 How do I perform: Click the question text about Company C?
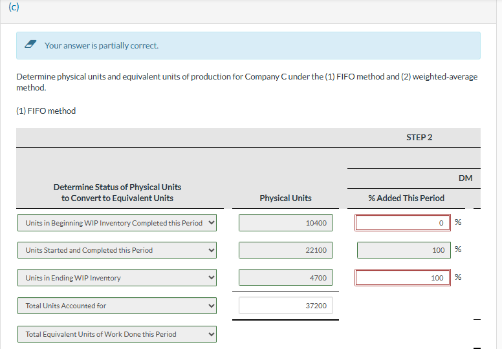click(x=247, y=82)
